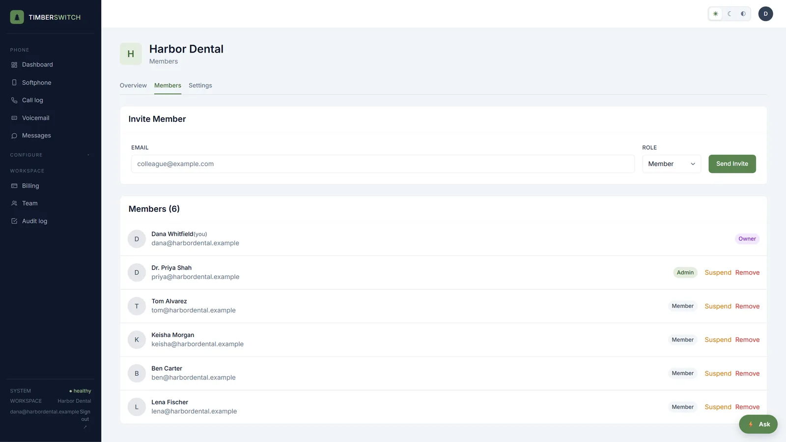
Task: Click the Admin badge for Priya Shah
Action: [685, 273]
